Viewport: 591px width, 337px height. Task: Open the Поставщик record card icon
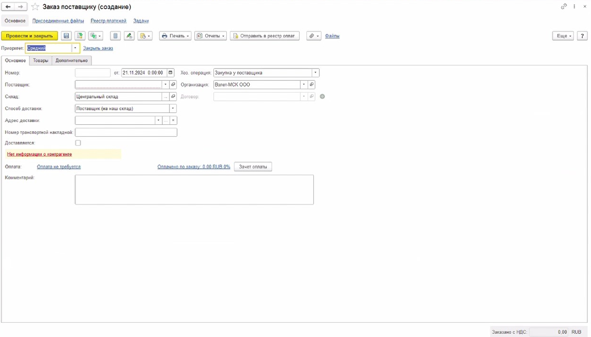tap(173, 84)
